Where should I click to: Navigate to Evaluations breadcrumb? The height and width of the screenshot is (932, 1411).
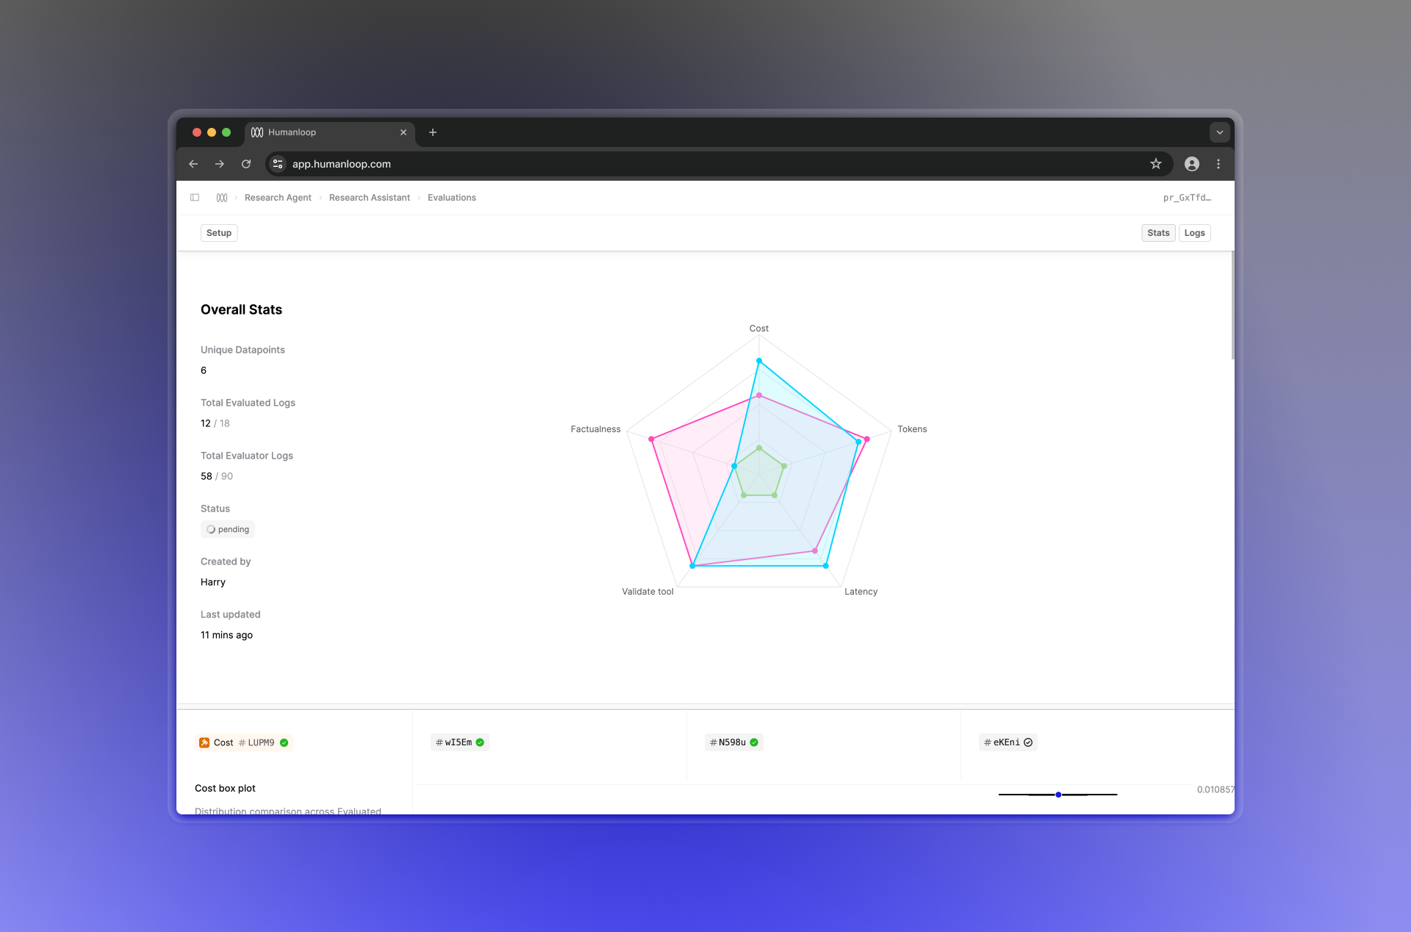point(452,198)
